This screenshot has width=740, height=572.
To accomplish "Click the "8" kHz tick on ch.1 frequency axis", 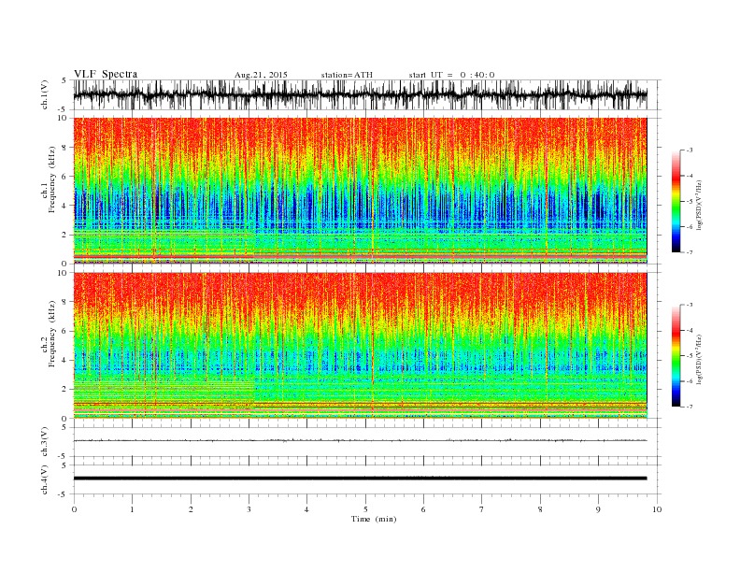I will [65, 148].
